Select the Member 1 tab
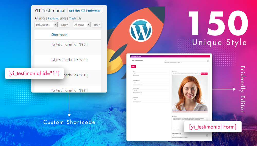 pos(133,67)
